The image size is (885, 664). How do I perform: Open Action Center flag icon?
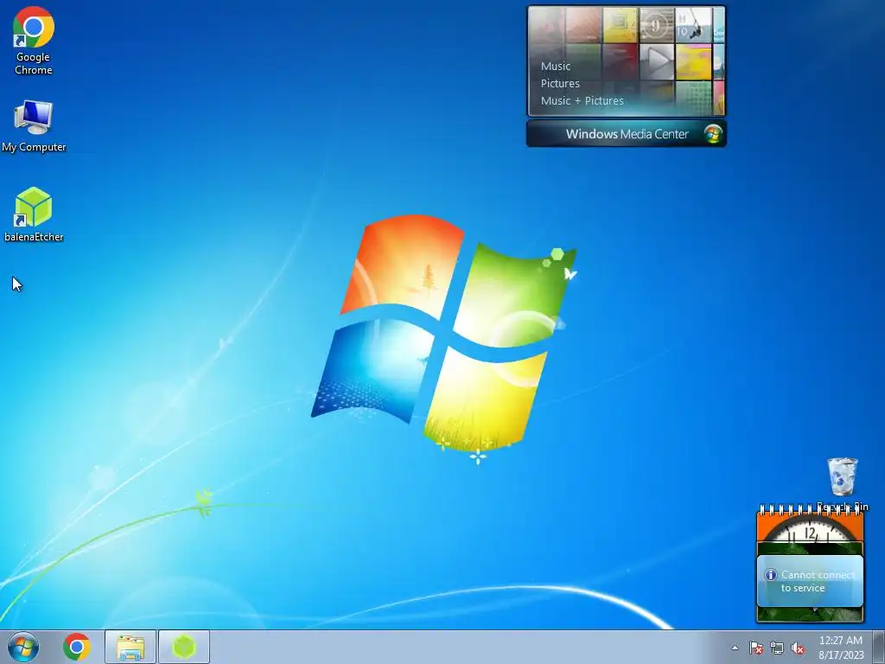pyautogui.click(x=755, y=648)
